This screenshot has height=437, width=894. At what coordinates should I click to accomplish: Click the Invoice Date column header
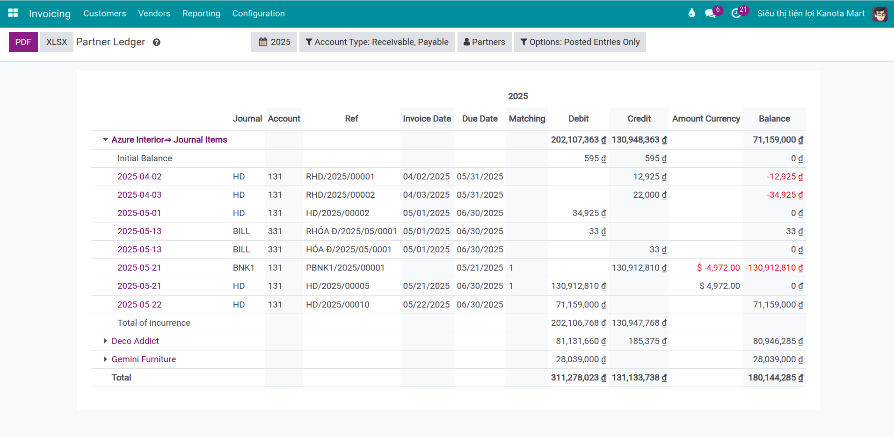427,119
